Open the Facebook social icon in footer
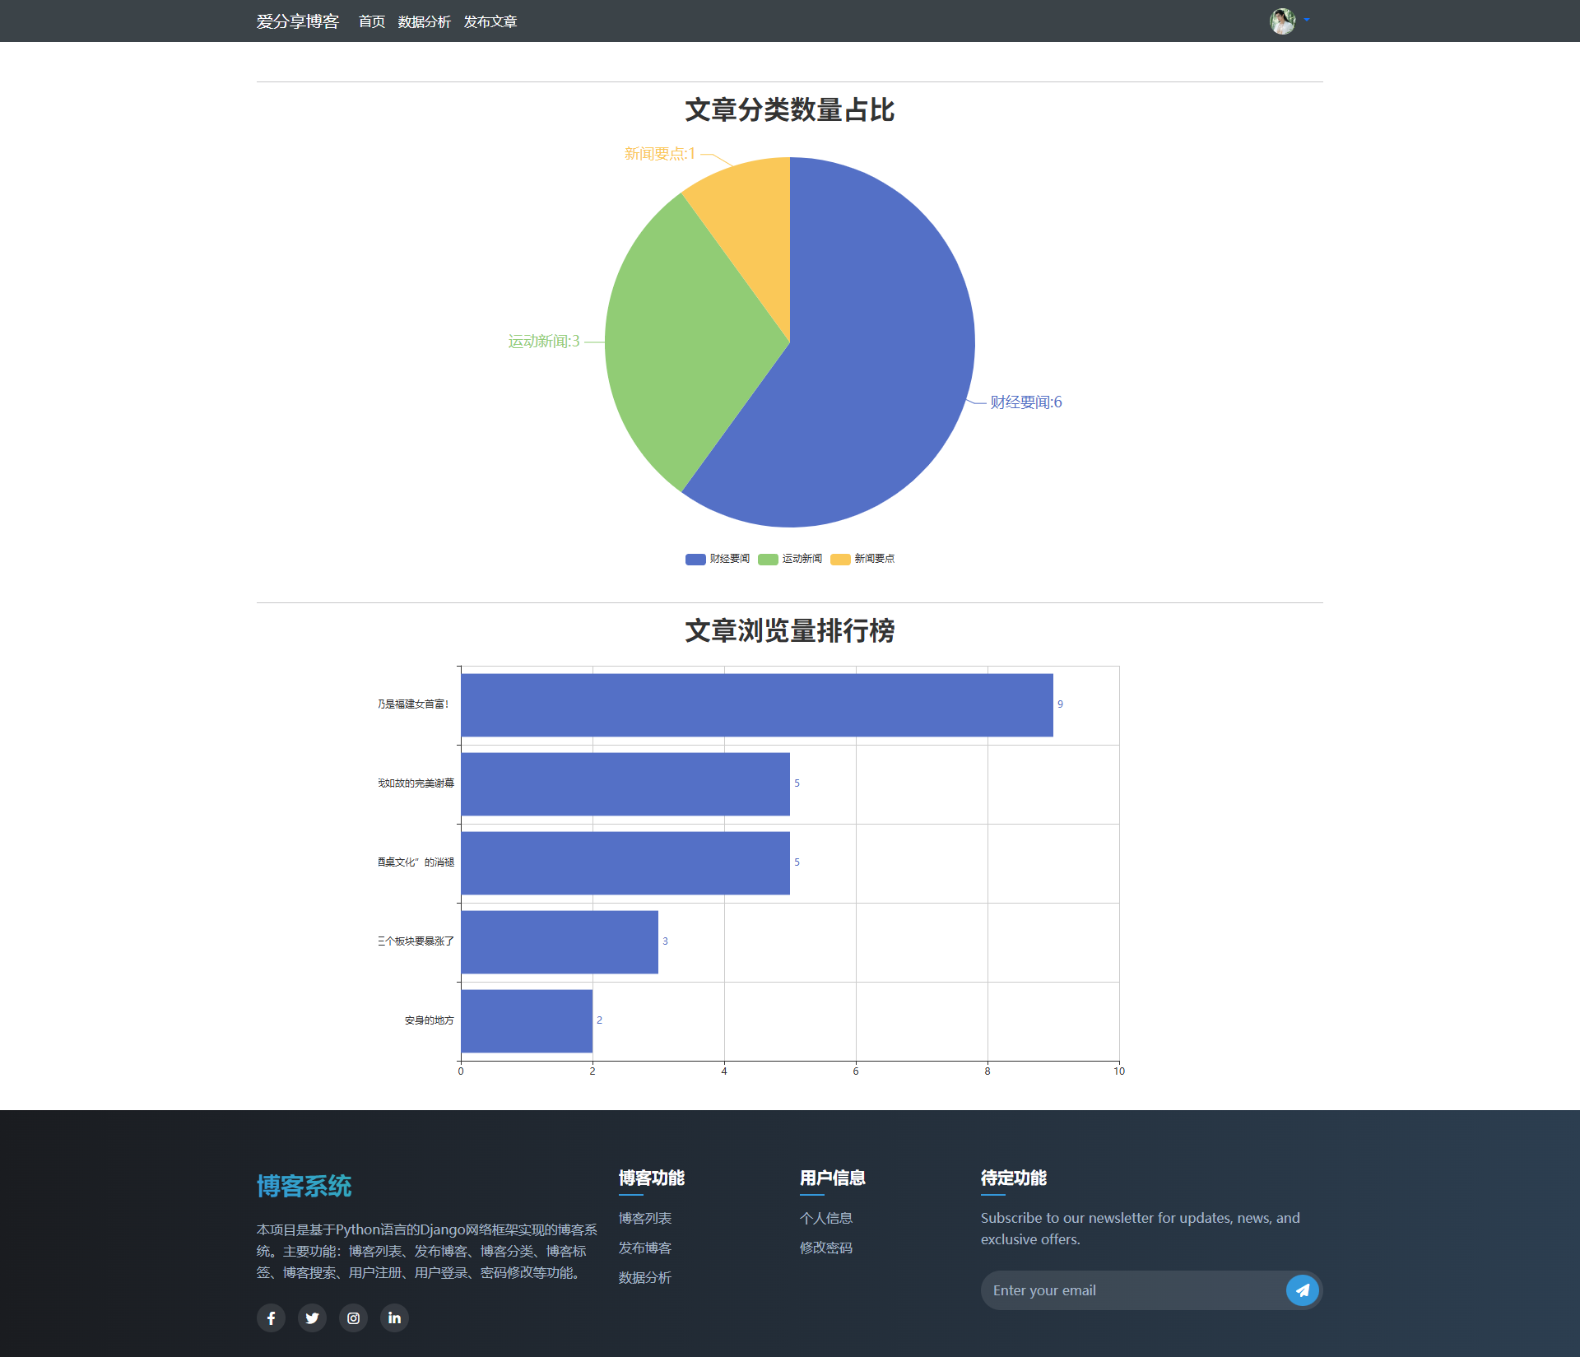Screen dimensions: 1580x1357 click(x=271, y=1317)
